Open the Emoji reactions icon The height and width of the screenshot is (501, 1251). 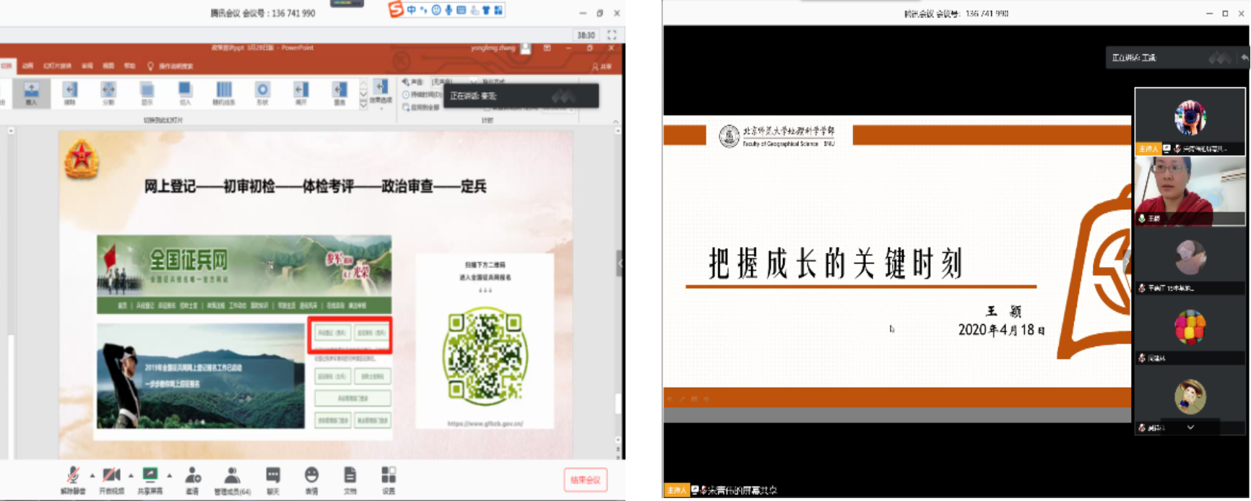(311, 476)
